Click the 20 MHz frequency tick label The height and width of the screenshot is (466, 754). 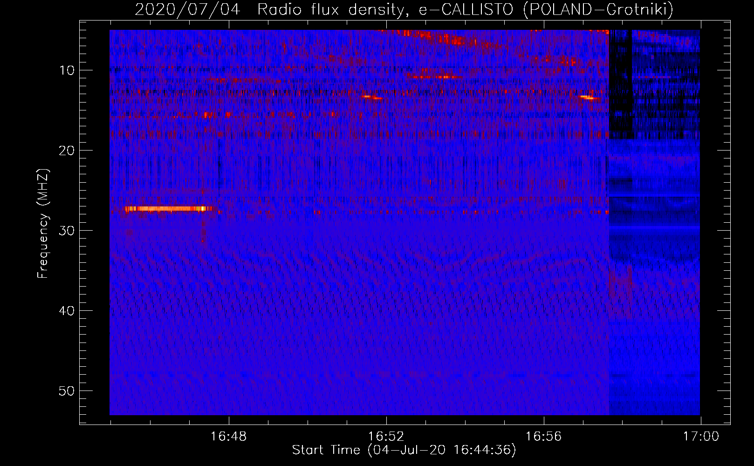(x=67, y=151)
